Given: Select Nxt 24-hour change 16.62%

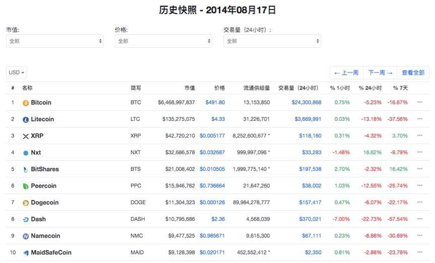Looking at the screenshot, I should coord(373,153).
